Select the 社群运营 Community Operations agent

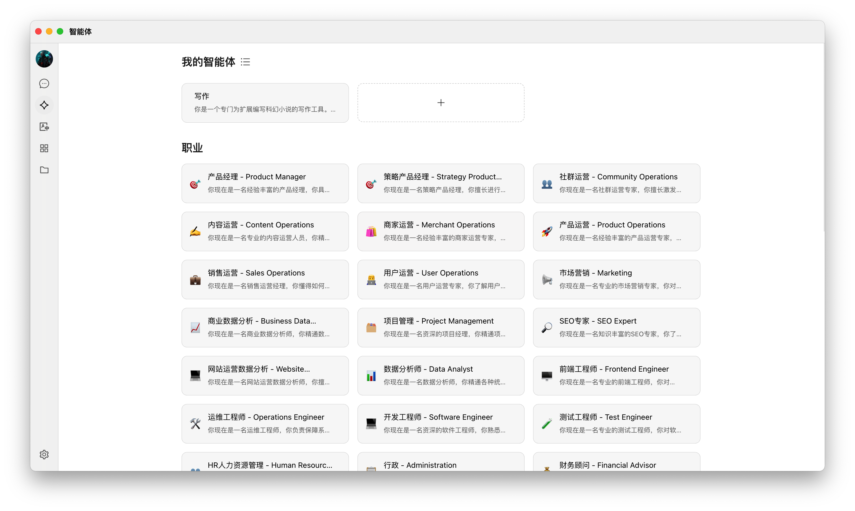coord(616,183)
